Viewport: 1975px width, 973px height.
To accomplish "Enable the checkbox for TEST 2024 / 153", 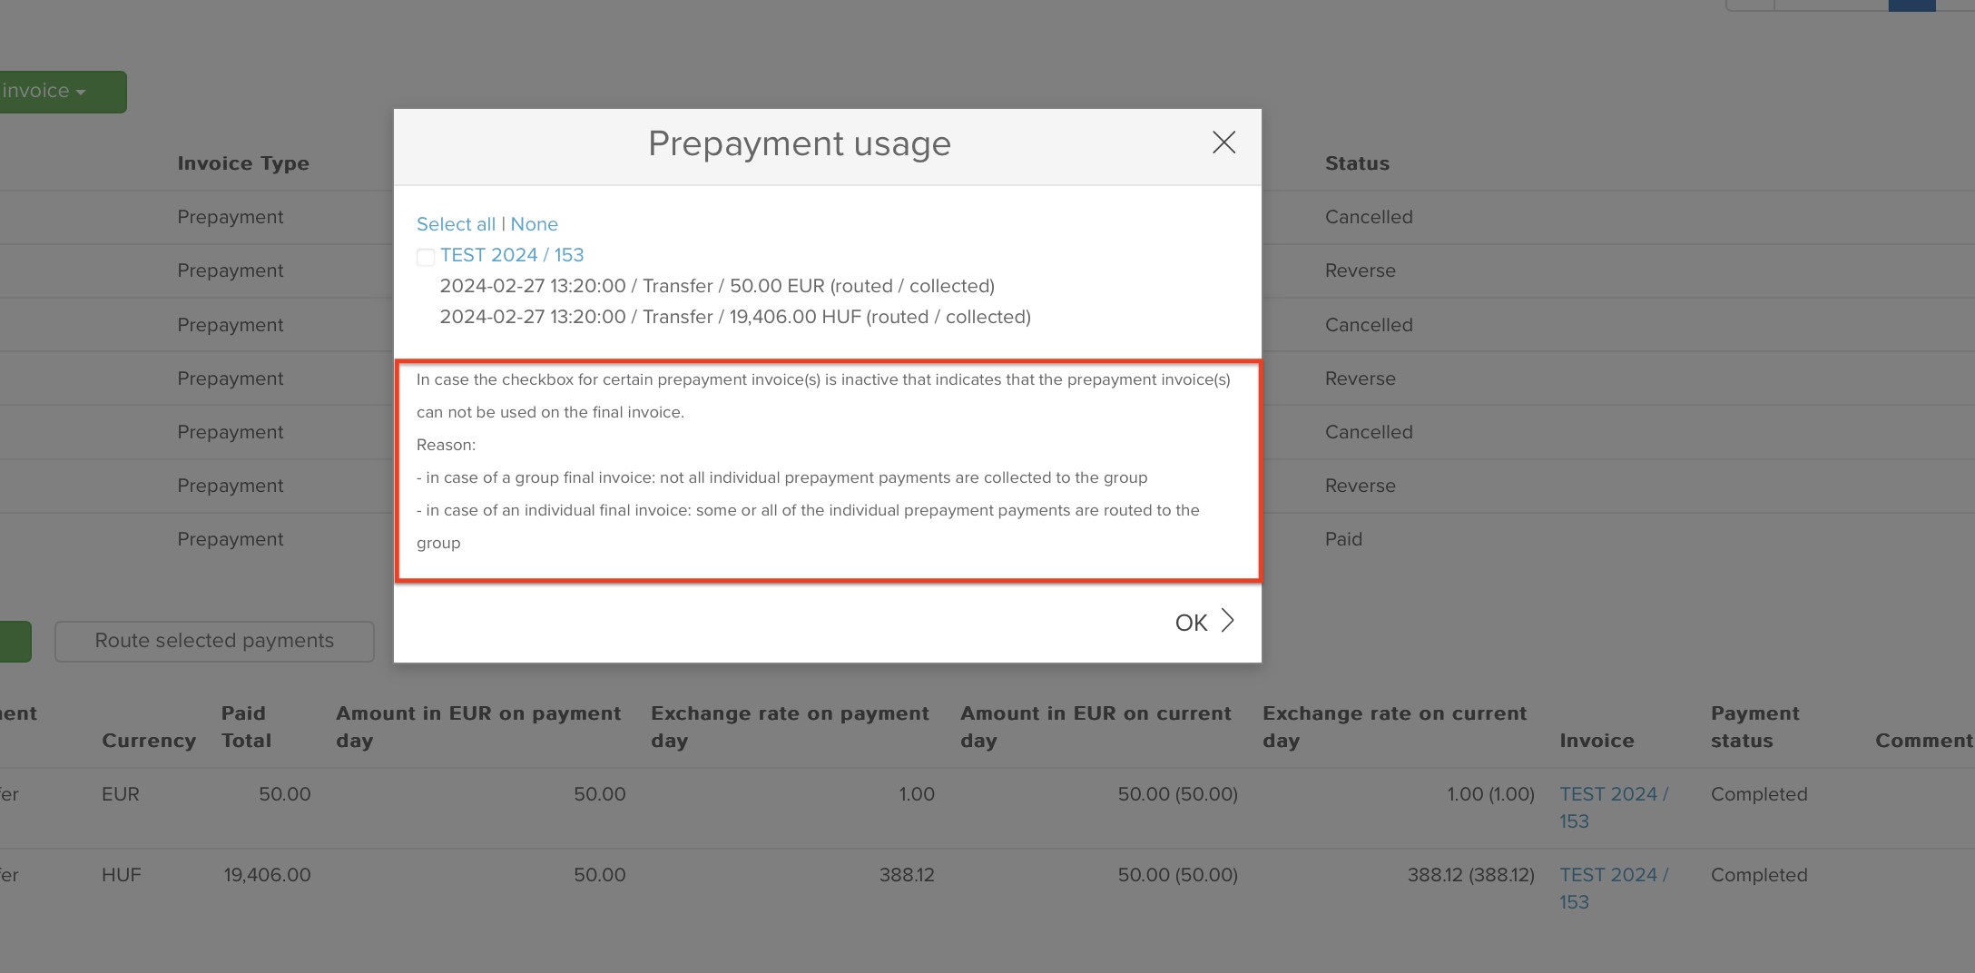I will 425,257.
